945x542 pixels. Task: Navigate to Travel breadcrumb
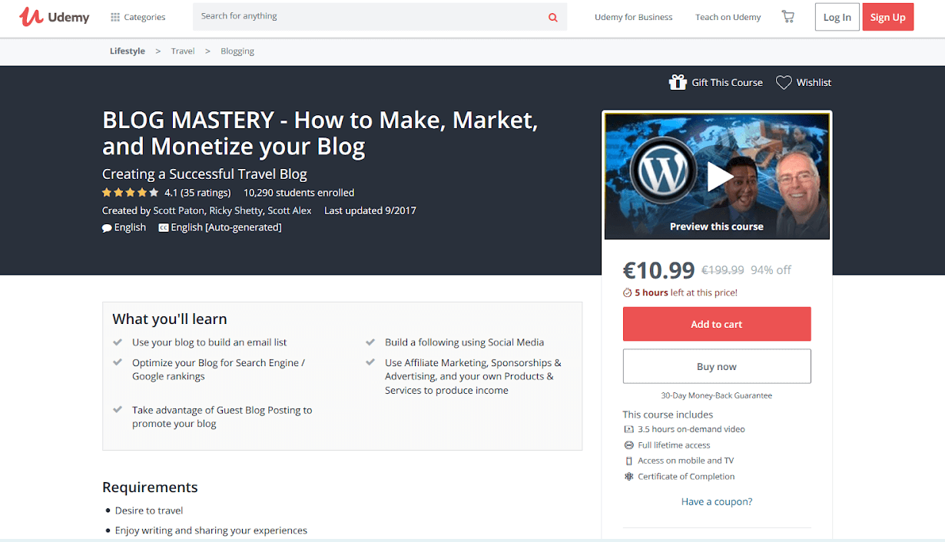click(x=183, y=51)
